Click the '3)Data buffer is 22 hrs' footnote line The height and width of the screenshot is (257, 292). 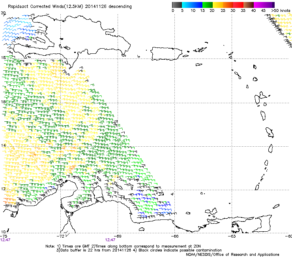(139, 250)
